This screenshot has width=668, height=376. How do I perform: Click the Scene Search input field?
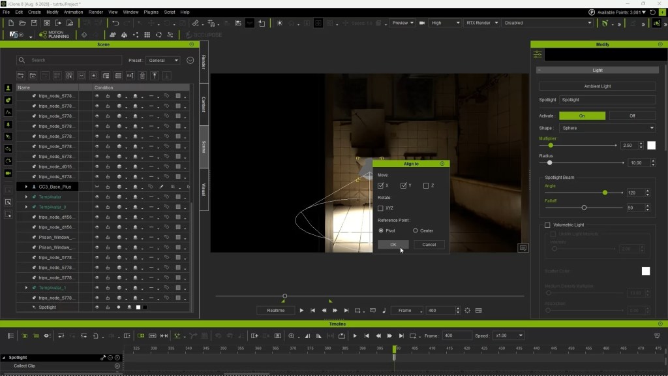75,60
